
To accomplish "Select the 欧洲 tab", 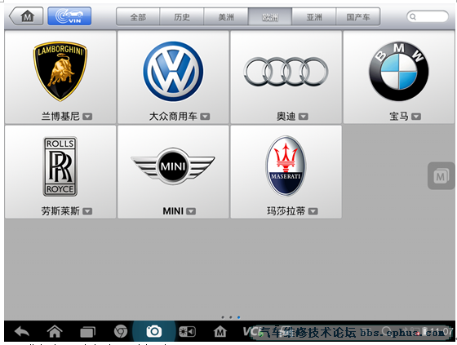I will tap(270, 17).
